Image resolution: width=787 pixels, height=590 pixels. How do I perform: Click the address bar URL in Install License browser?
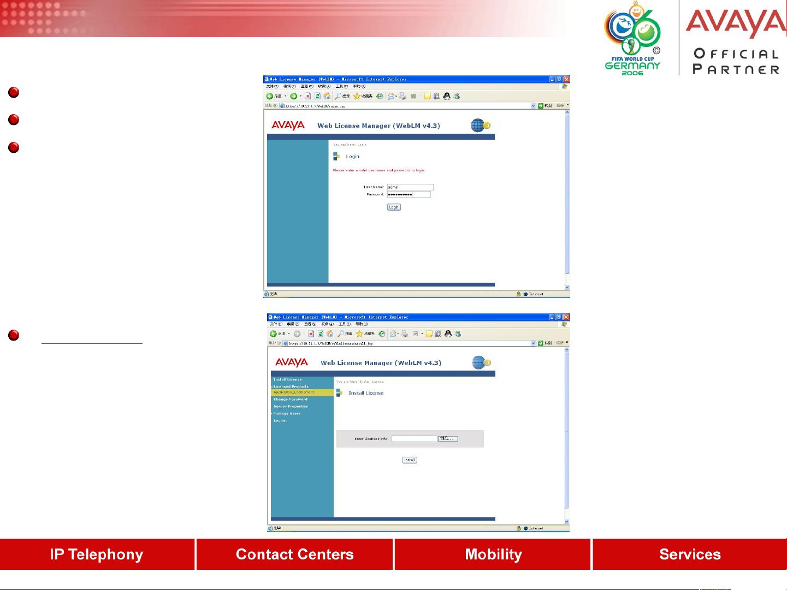coord(331,344)
